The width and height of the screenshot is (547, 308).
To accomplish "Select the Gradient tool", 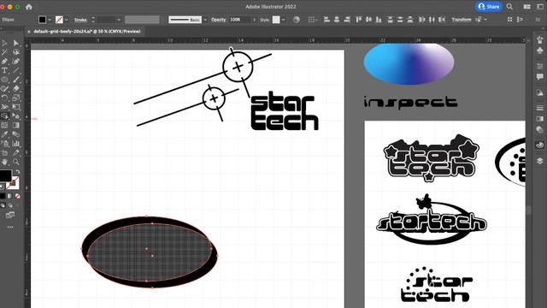I will coord(16,125).
